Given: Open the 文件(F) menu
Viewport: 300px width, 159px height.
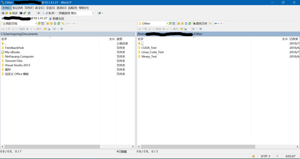Looking at the screenshot, I should click(29, 8).
